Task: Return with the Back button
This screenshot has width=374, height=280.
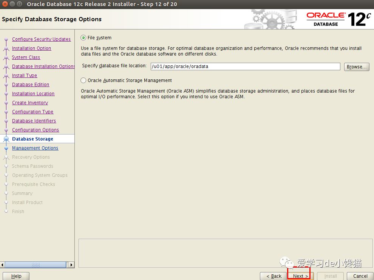Action: [274, 276]
